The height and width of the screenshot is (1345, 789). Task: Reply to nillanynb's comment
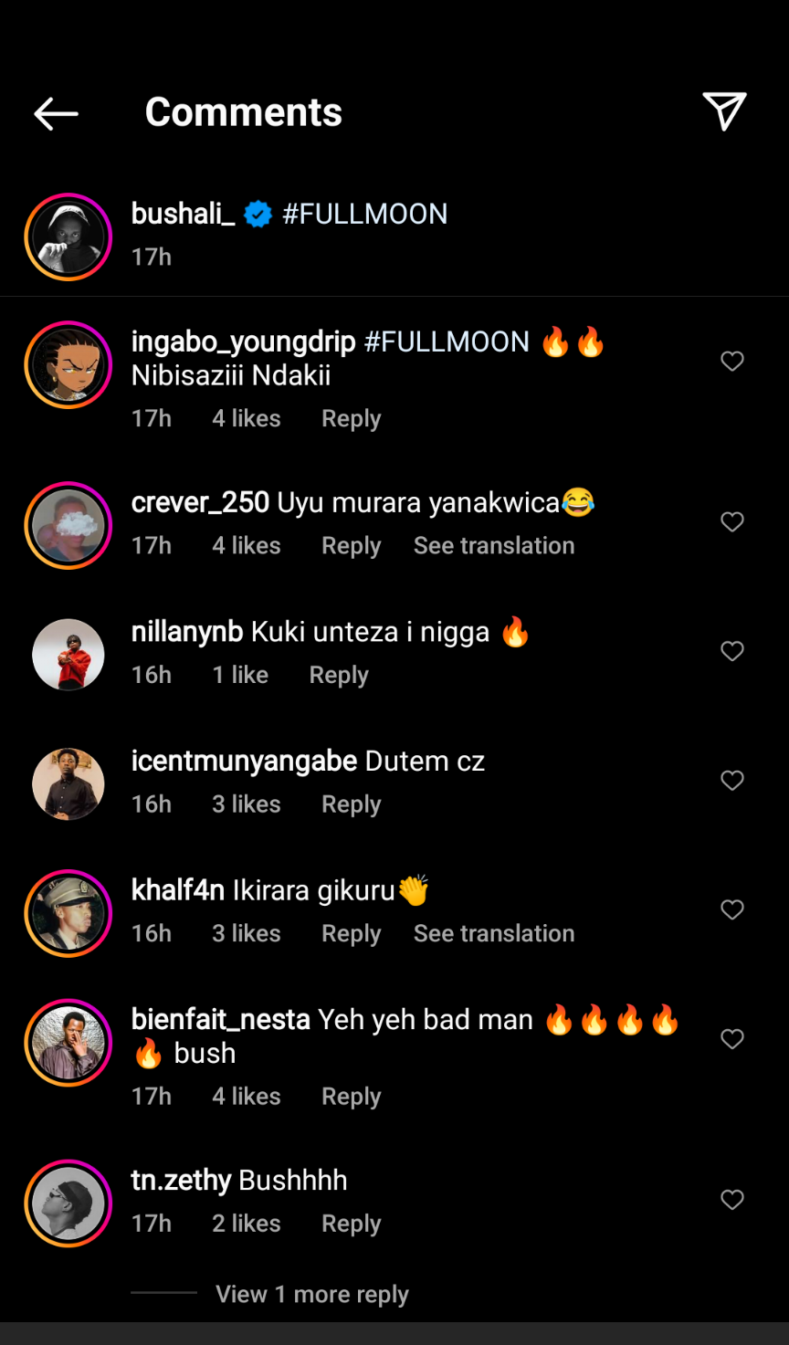339,676
